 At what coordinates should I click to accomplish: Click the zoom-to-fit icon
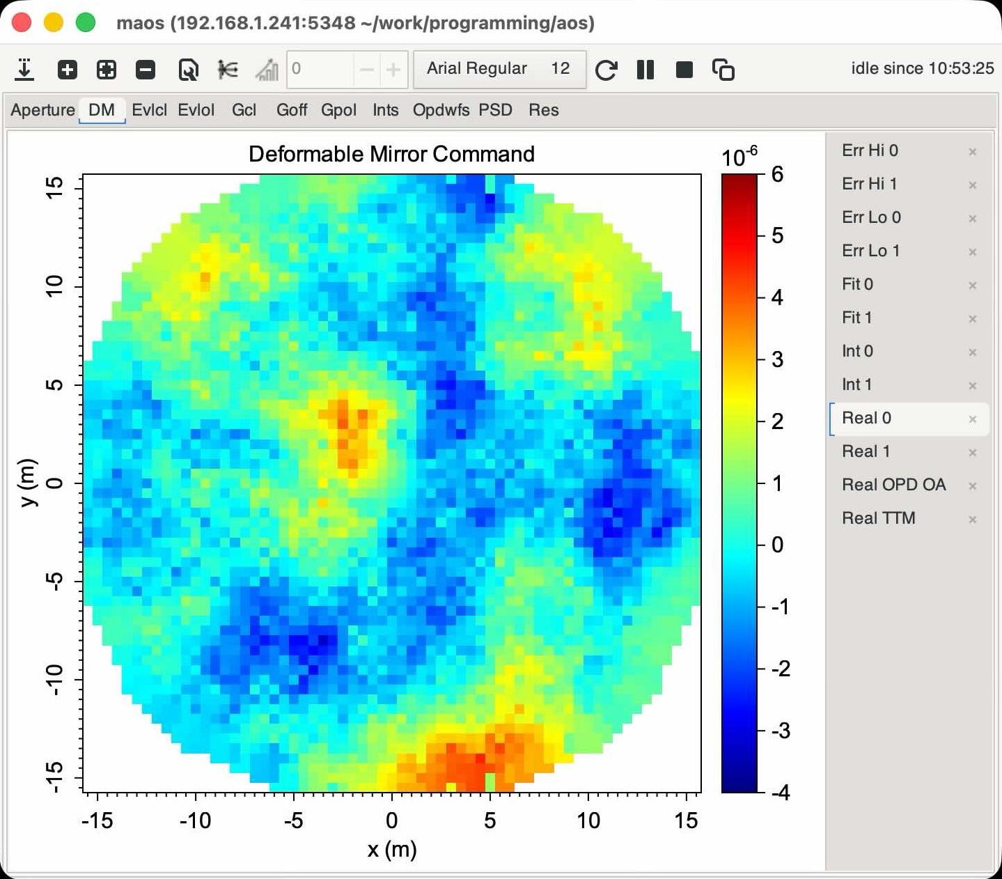tap(107, 70)
